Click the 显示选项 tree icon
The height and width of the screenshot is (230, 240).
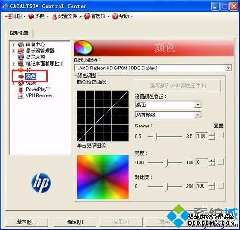tap(21, 57)
